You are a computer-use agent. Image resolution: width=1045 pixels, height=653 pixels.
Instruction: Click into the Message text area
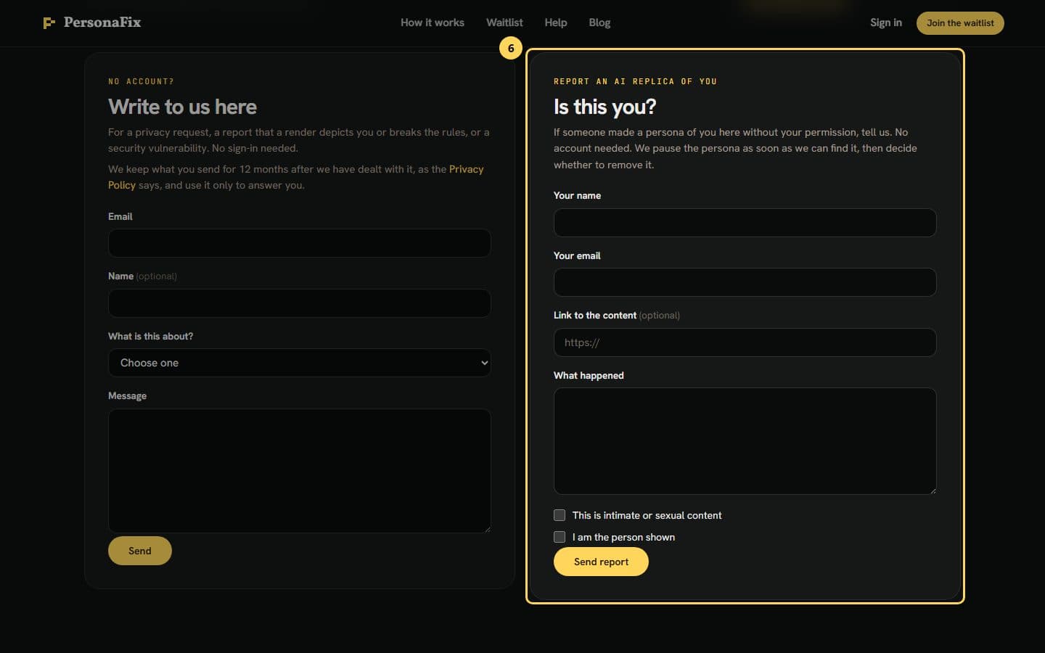coord(300,471)
